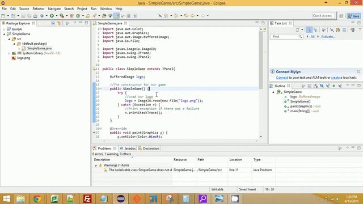Screen dimensions: 363x204
Task: Click the New Java Package icon
Action: (x=72, y=16)
